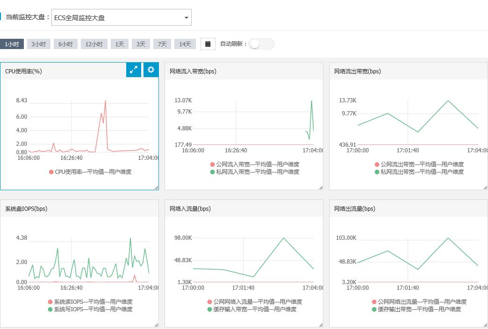Hide 系统写IOPS series via its legend

pyautogui.click(x=93, y=309)
